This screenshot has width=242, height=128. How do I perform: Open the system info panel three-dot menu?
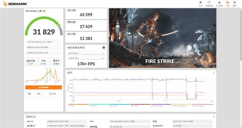coord(214,117)
